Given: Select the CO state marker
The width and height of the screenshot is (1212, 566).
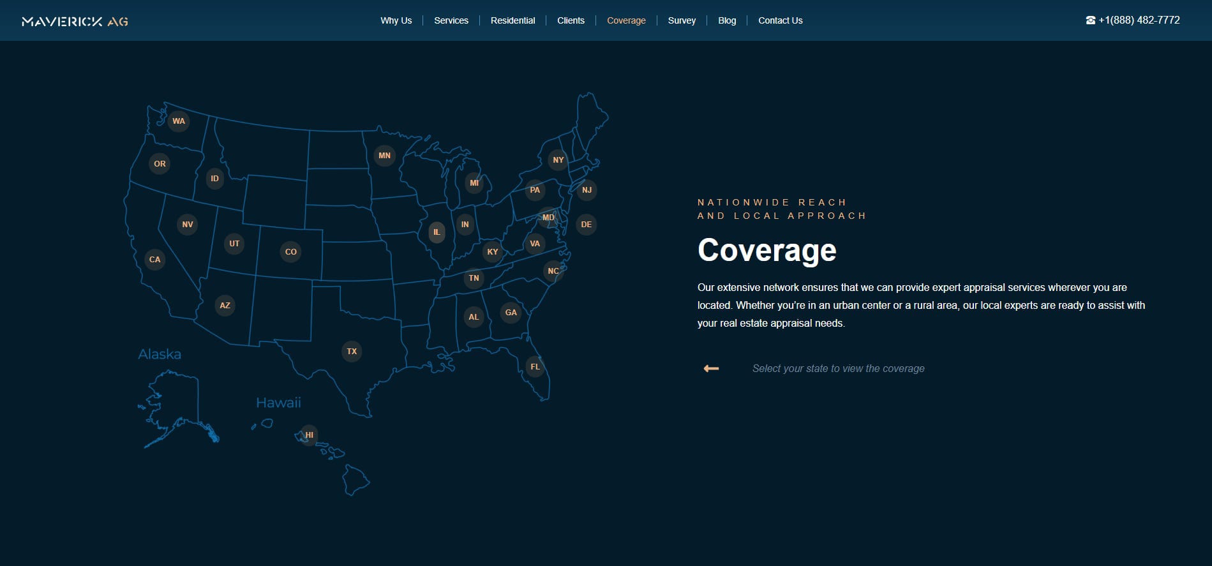Looking at the screenshot, I should point(291,252).
